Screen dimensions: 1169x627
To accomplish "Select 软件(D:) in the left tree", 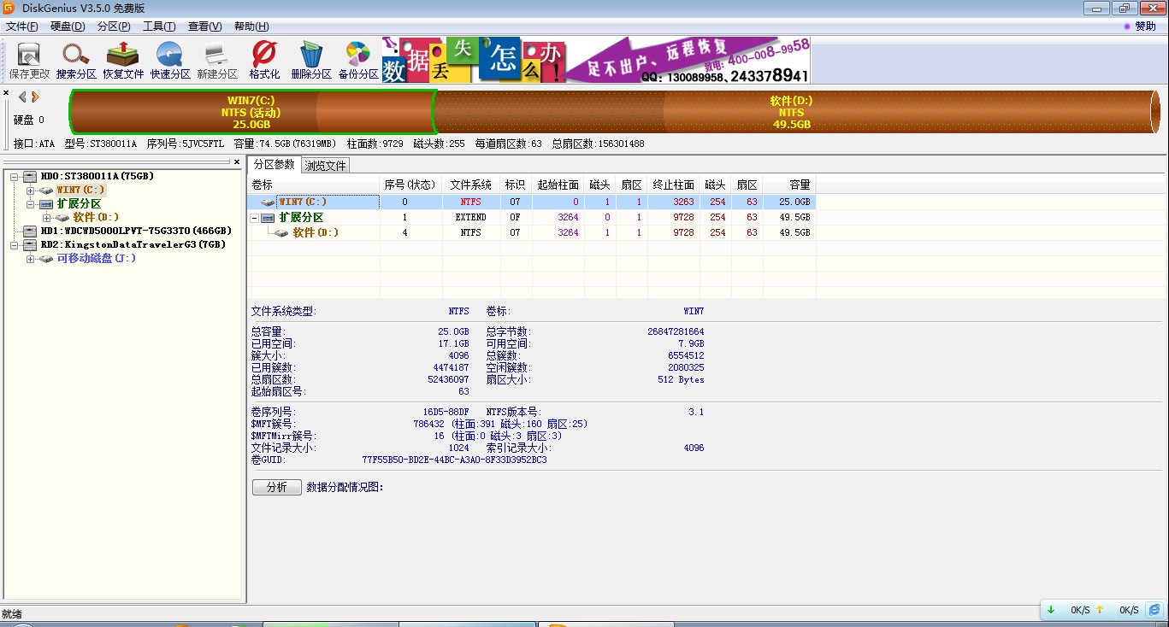I will [97, 217].
